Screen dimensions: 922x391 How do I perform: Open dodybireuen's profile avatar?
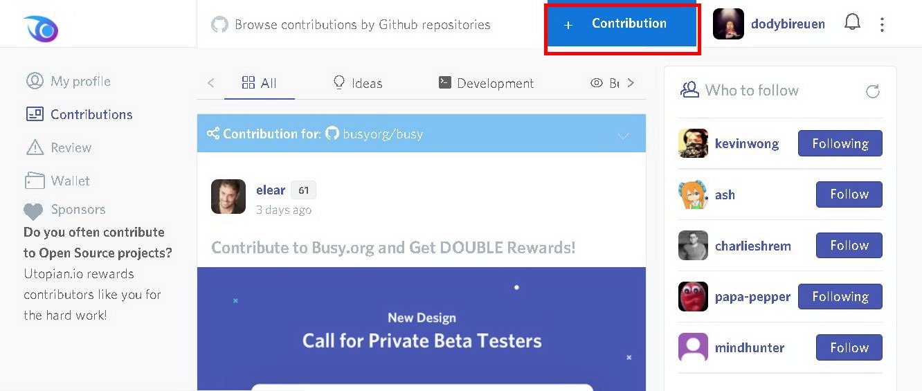click(728, 24)
